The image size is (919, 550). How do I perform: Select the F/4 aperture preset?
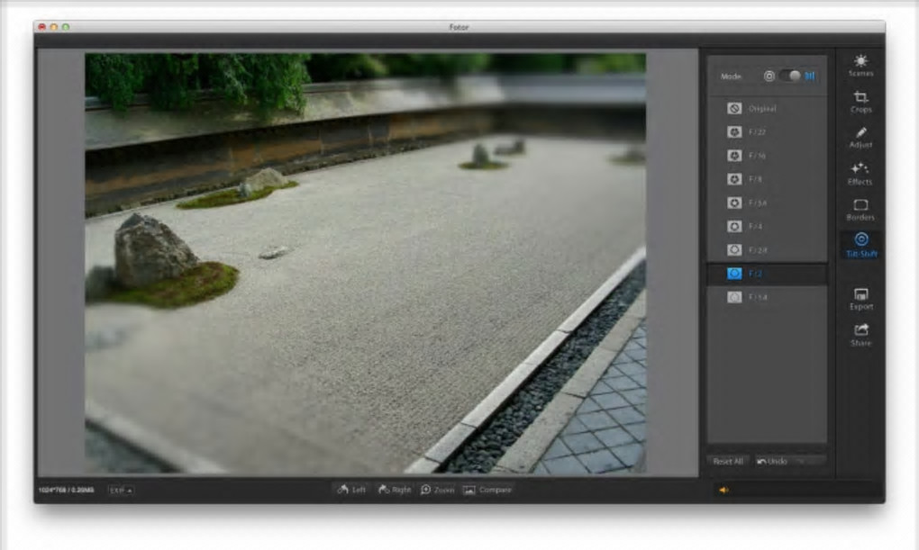pos(767,226)
